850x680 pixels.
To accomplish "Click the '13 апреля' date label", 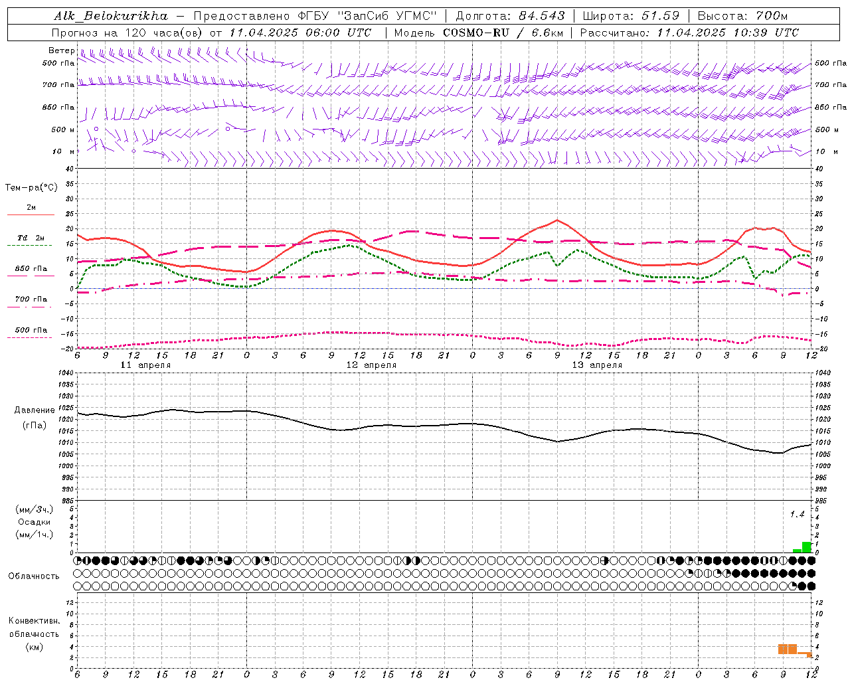I will pyautogui.click(x=597, y=365).
